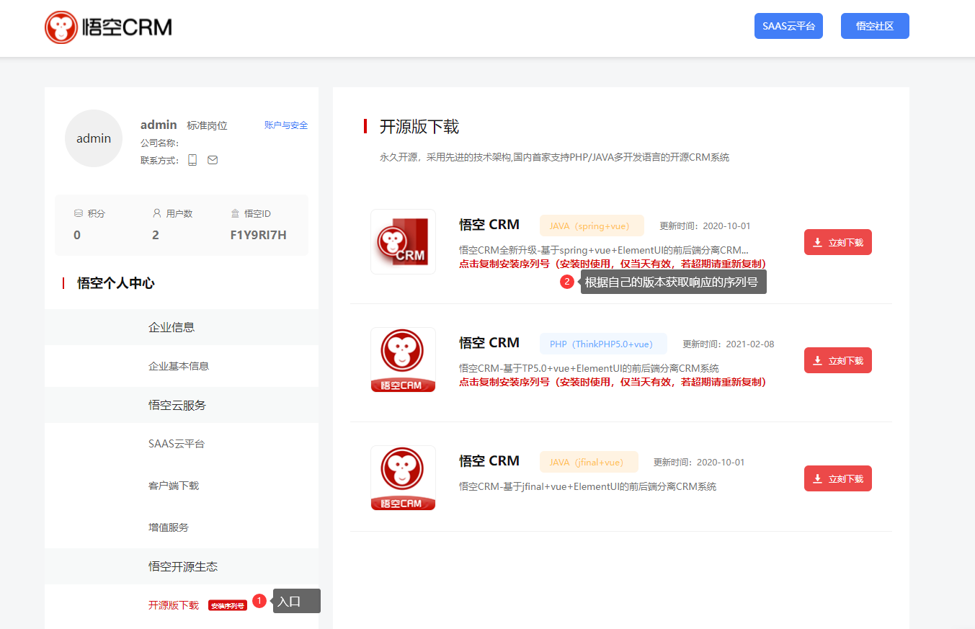Screen dimensions: 975x629
Task: Select the 悟空ID value F1Y9RI7H
Action: point(259,235)
